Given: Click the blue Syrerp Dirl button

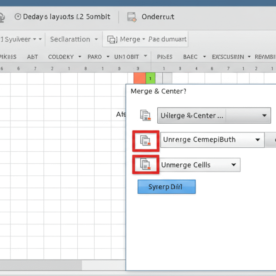Looking at the screenshot, I should 167,187.
